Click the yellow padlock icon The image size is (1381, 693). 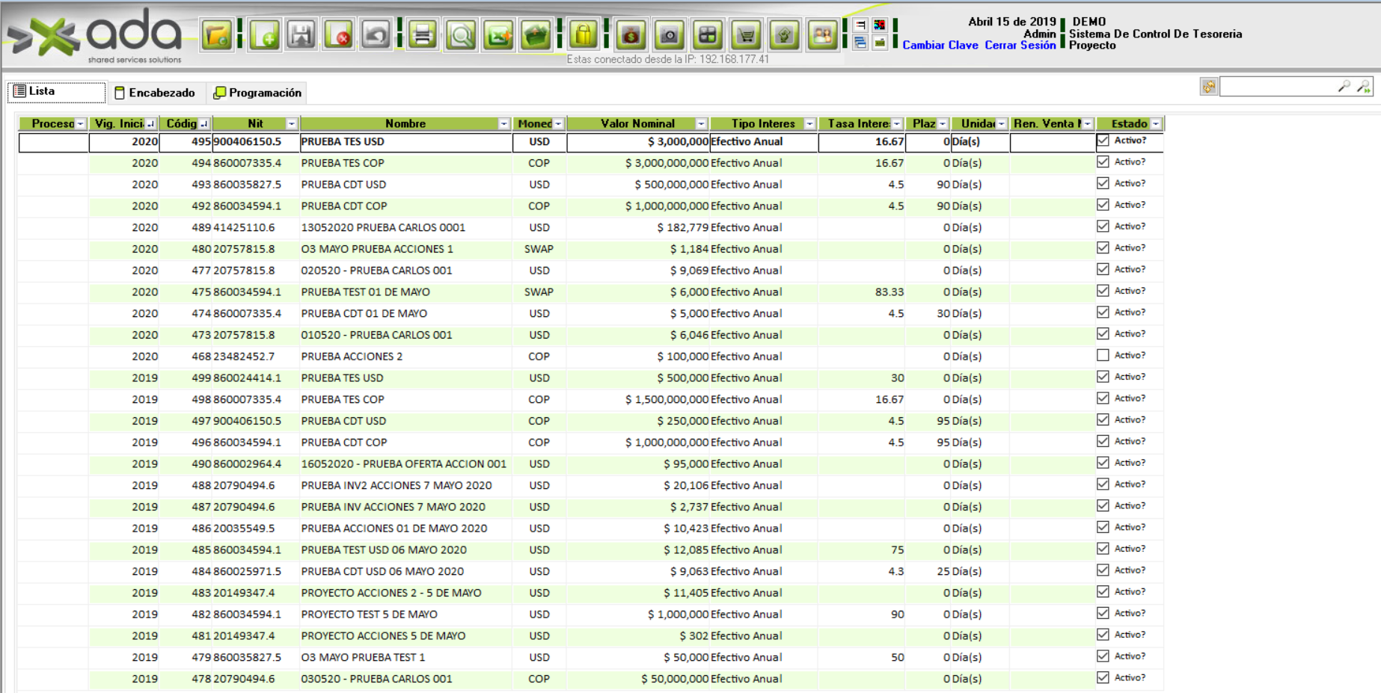(x=583, y=35)
